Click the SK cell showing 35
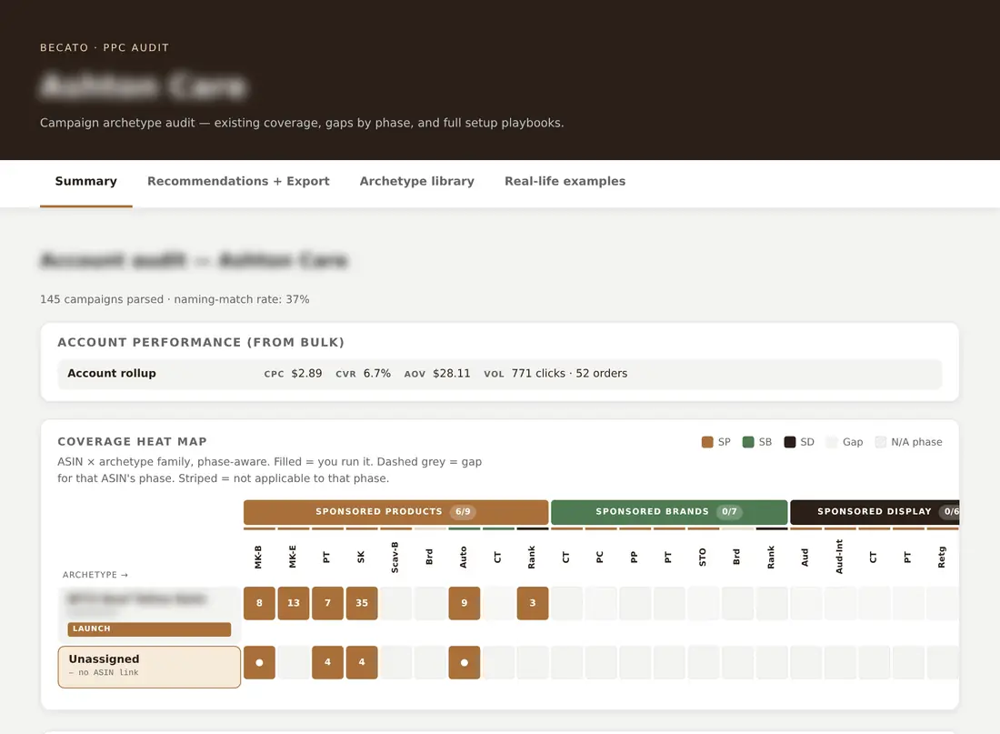This screenshot has width=1000, height=734. (x=362, y=603)
